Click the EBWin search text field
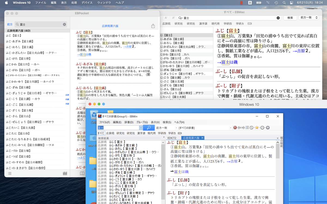The height and width of the screenshot is (204, 327). (118, 128)
